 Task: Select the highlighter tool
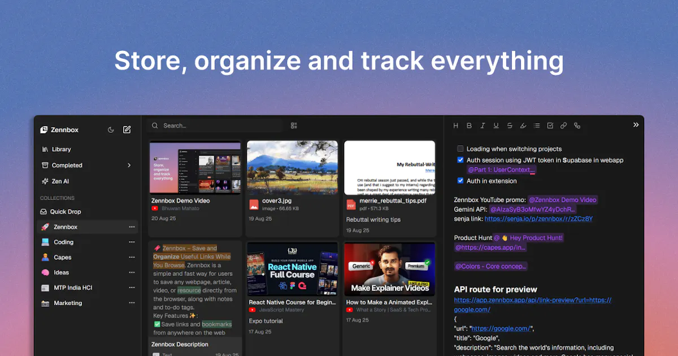pos(523,125)
